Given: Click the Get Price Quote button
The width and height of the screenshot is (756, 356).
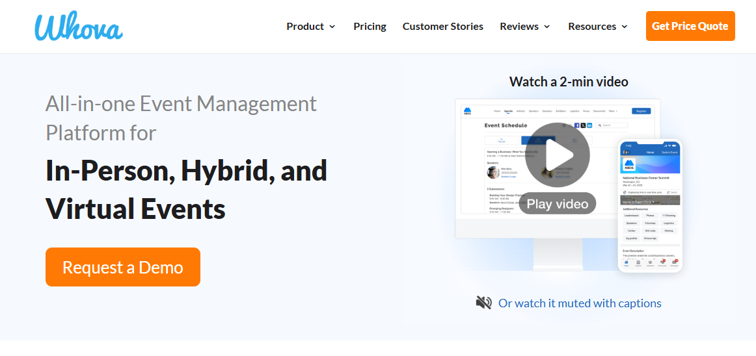Looking at the screenshot, I should (x=690, y=26).
